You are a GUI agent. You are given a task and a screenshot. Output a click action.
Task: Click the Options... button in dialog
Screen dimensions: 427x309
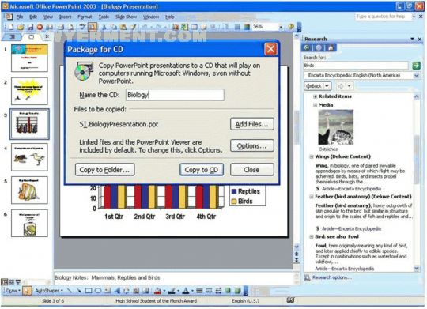(252, 146)
